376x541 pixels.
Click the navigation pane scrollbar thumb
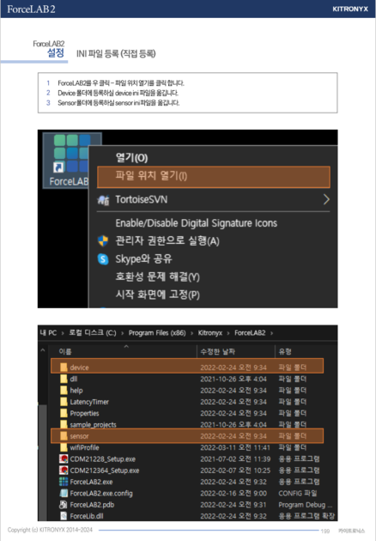pos(42,462)
